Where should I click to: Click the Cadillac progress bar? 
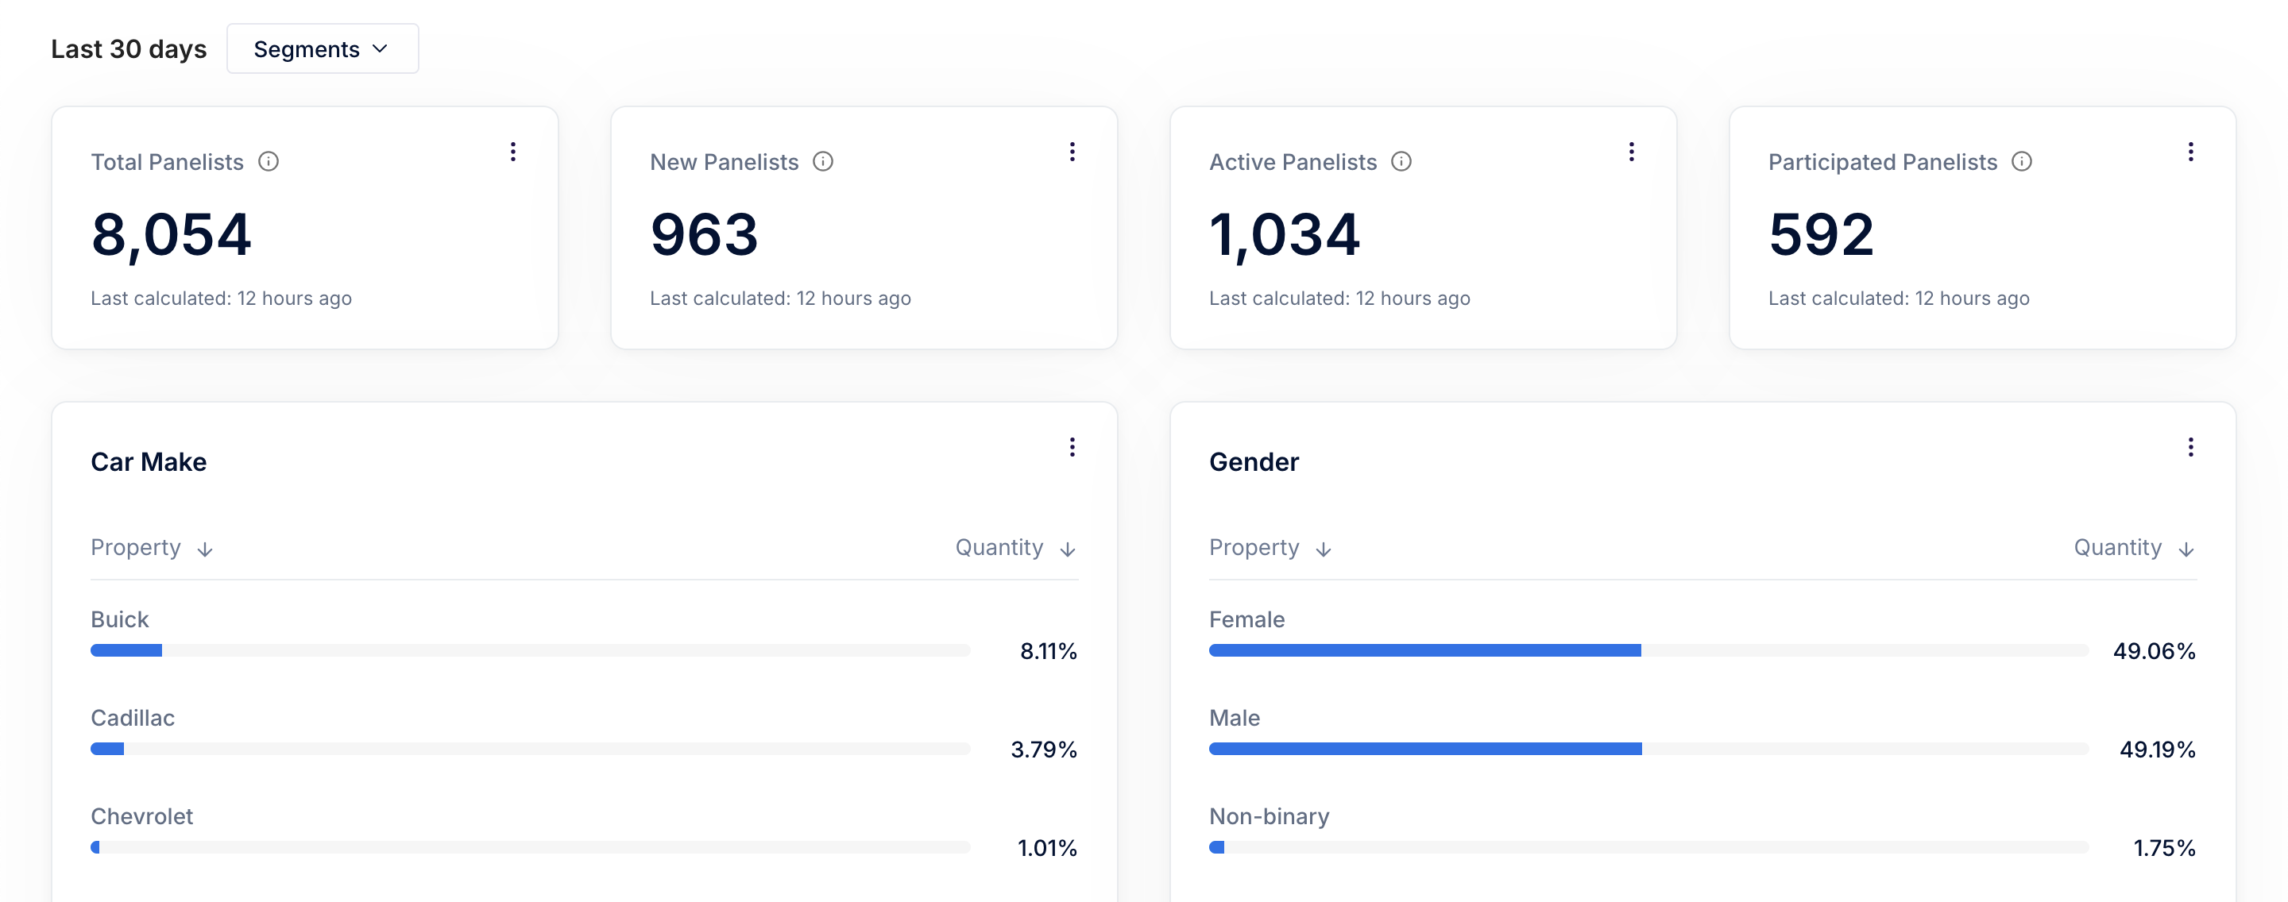tap(530, 750)
